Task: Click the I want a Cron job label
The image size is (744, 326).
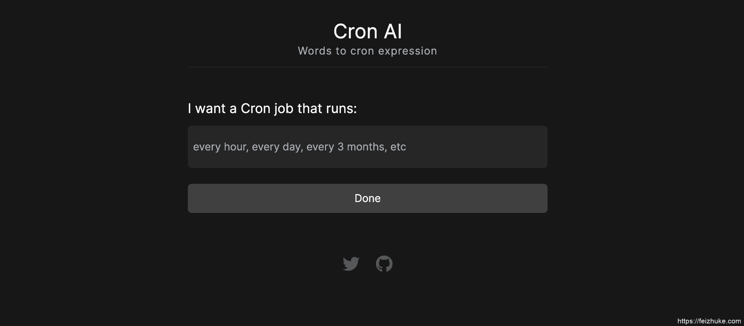Action: pos(272,108)
